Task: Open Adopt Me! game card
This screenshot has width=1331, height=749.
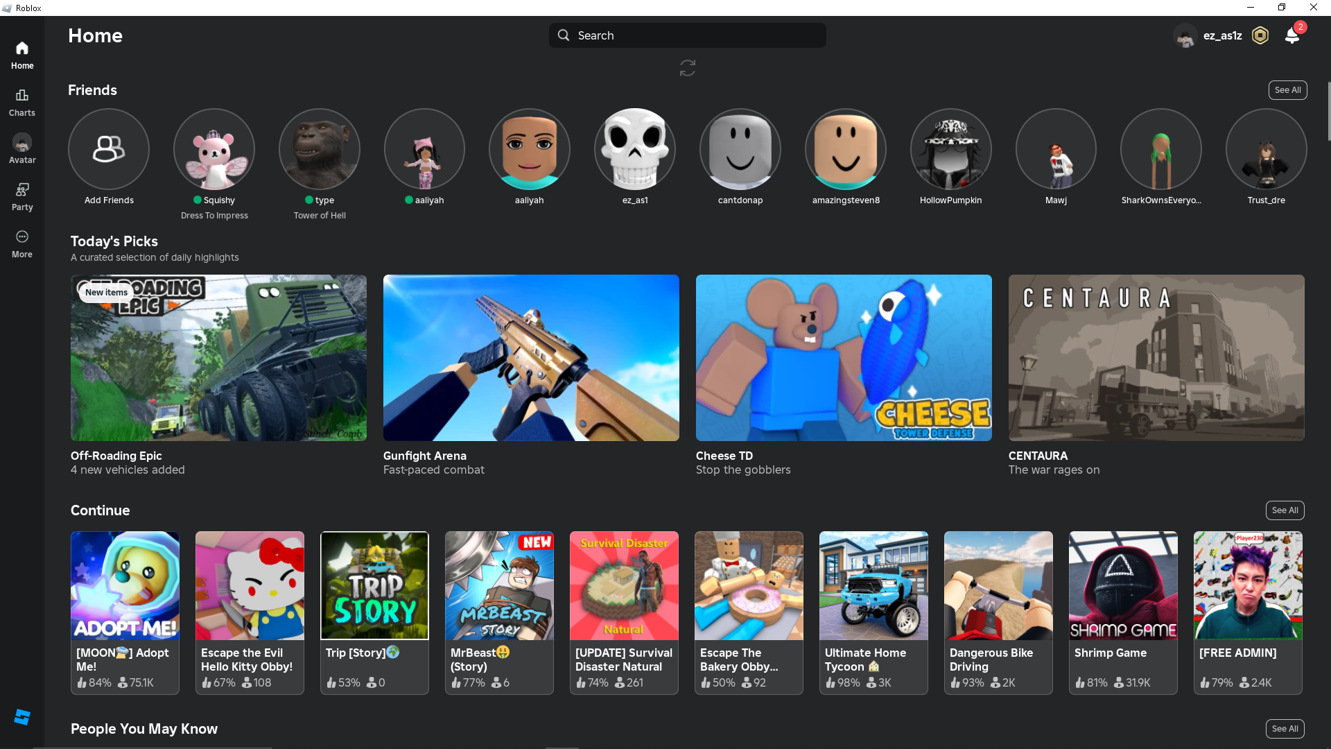Action: pyautogui.click(x=125, y=613)
